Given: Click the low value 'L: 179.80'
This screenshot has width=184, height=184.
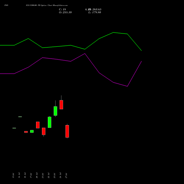Looking at the screenshot, I should pos(95,13).
